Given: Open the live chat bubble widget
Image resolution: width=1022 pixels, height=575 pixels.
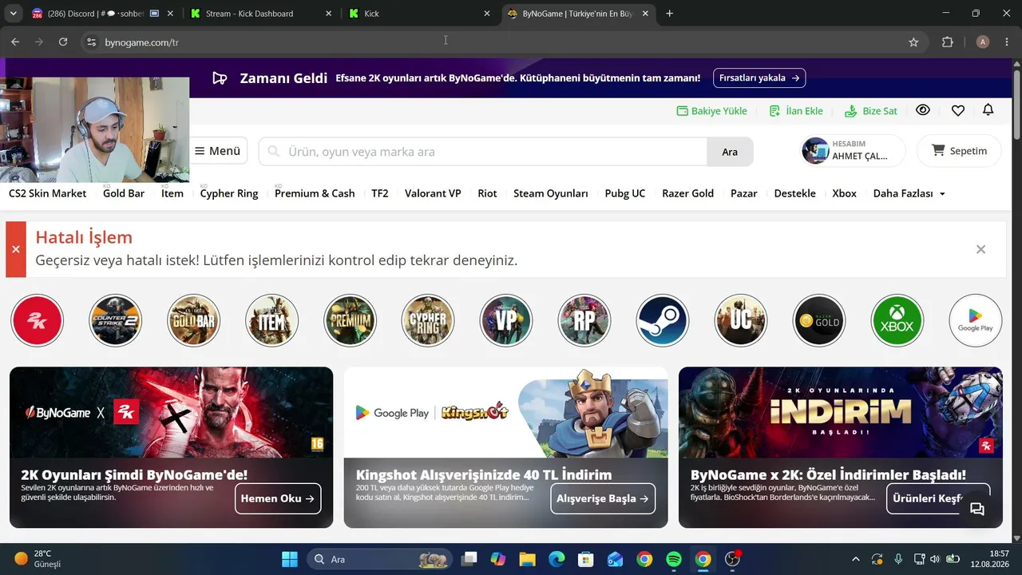Looking at the screenshot, I should tap(976, 510).
